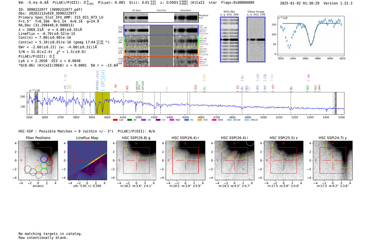
Task: Click the green OII legend swatch
Action: [130, 120]
